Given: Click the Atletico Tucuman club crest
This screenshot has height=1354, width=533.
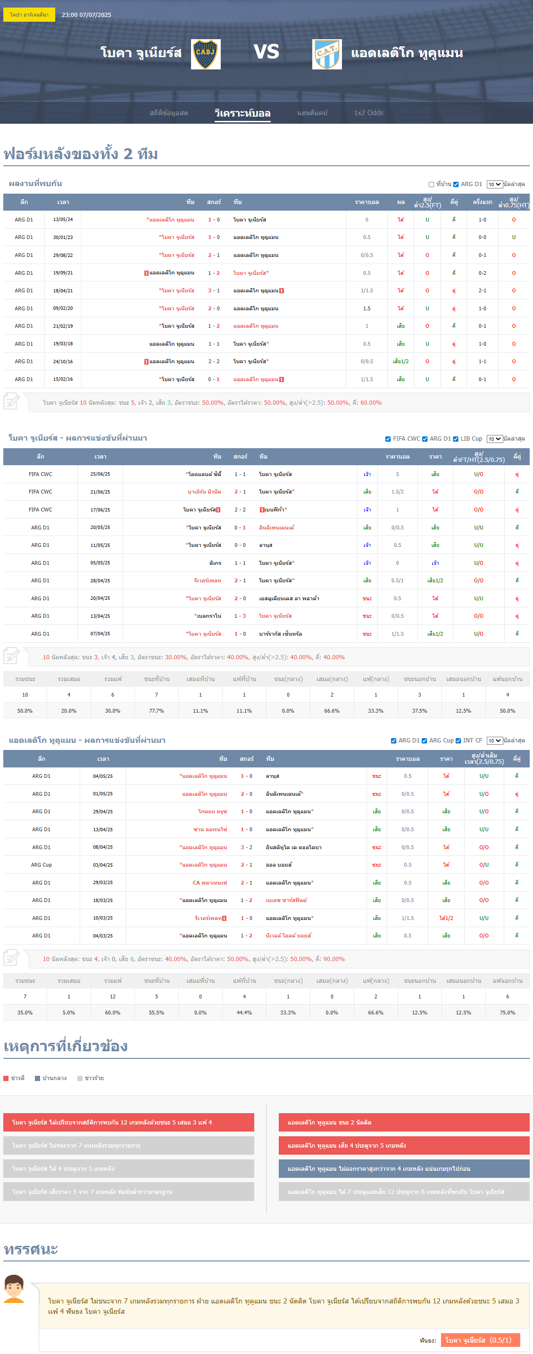Looking at the screenshot, I should 327,54.
